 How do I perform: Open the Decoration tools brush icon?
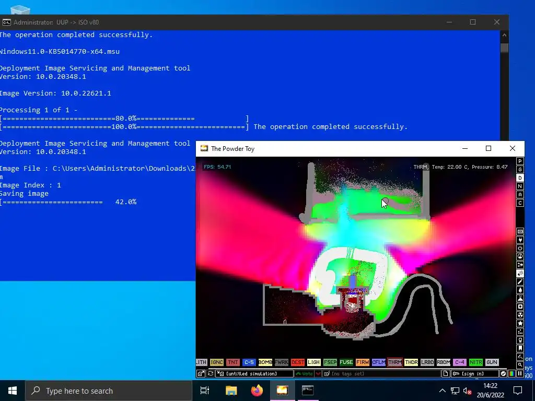(520, 357)
